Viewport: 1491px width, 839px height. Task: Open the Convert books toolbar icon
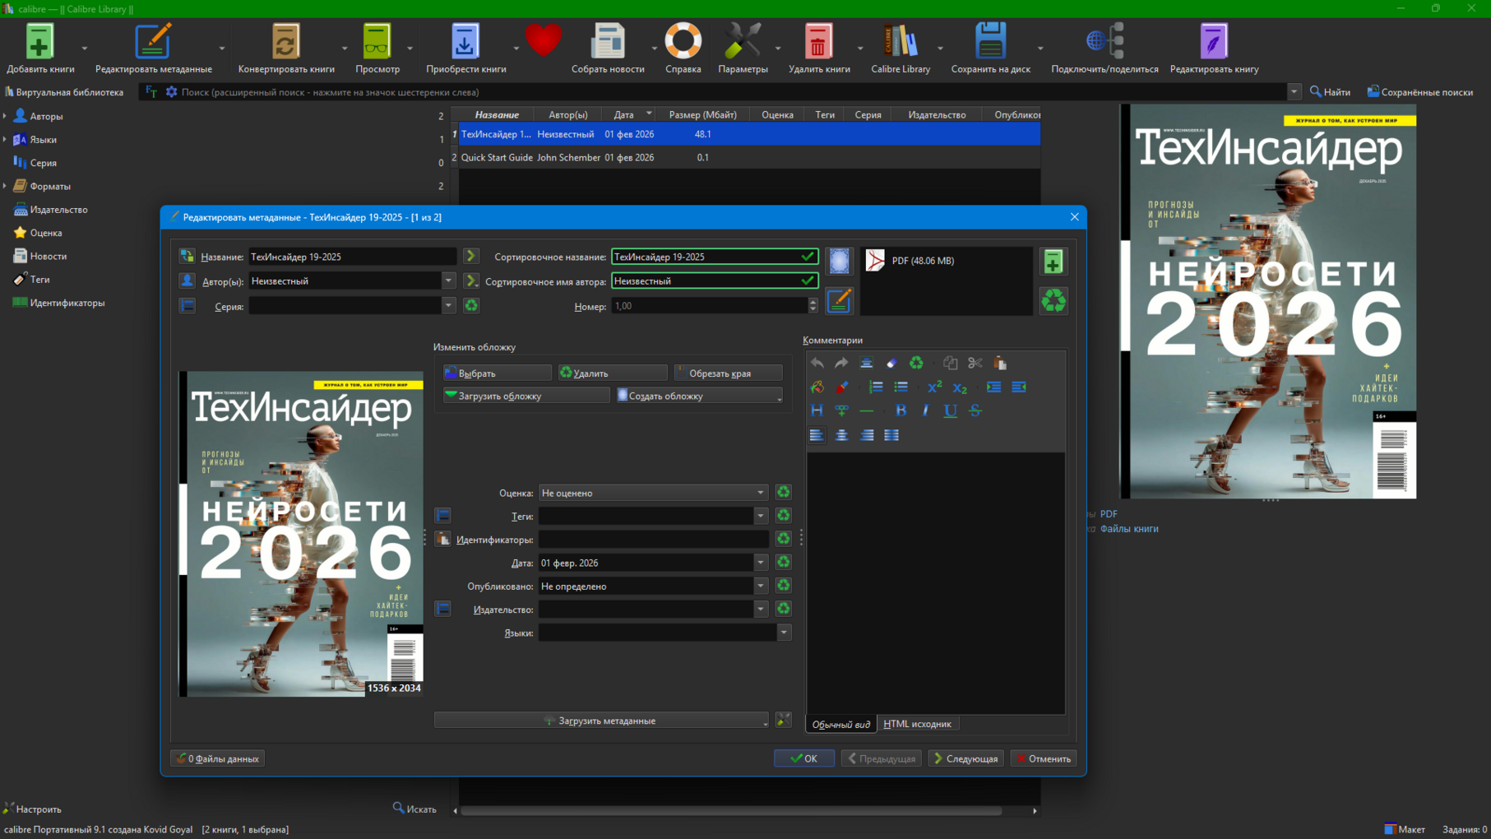285,49
